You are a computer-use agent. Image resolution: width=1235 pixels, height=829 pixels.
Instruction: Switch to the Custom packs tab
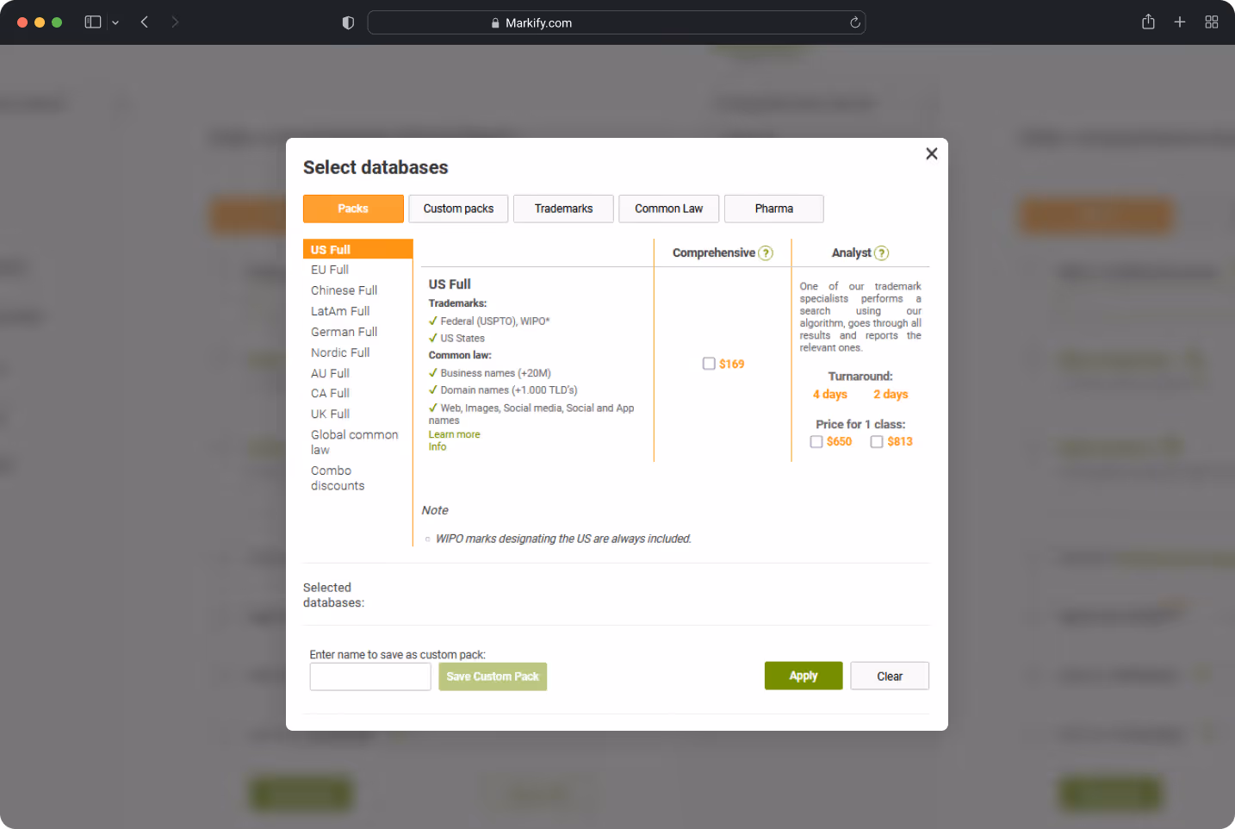(x=458, y=209)
